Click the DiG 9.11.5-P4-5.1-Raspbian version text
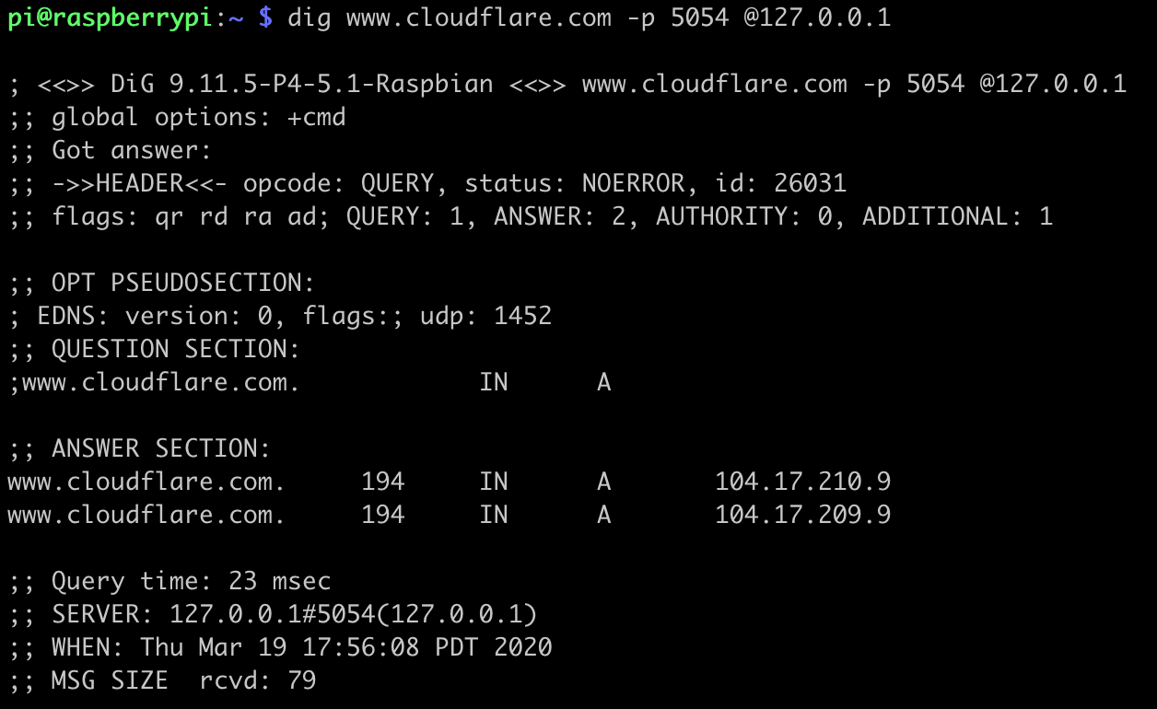Screen dimensions: 1157x709 tap(301, 85)
